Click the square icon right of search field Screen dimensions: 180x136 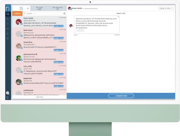(x=64, y=13)
